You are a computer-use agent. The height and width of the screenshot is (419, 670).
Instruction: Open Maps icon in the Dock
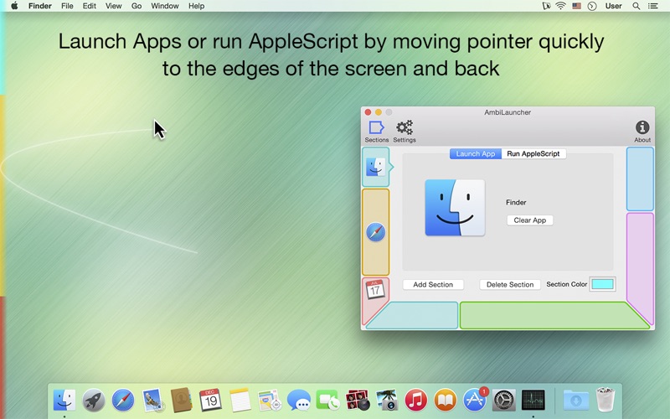point(269,401)
